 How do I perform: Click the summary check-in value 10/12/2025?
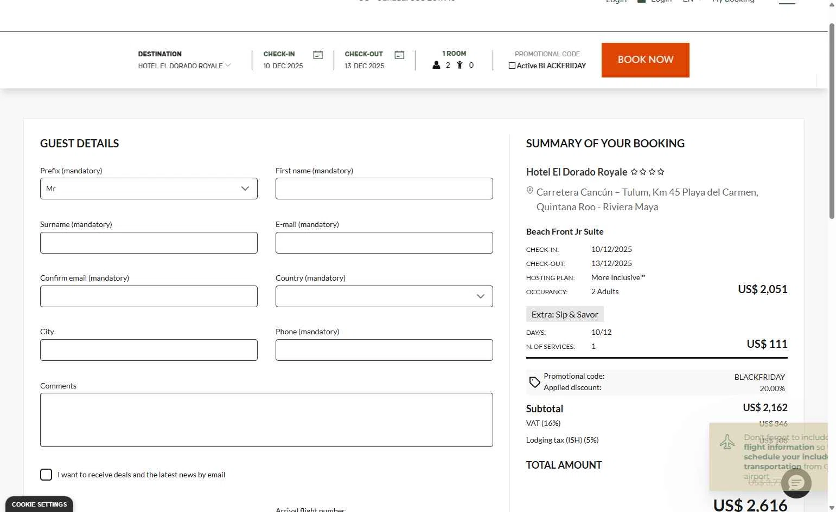point(611,249)
